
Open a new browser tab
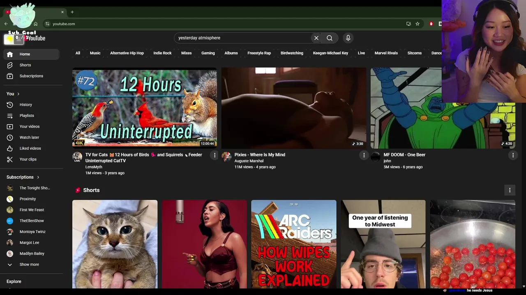pyautogui.click(x=72, y=12)
